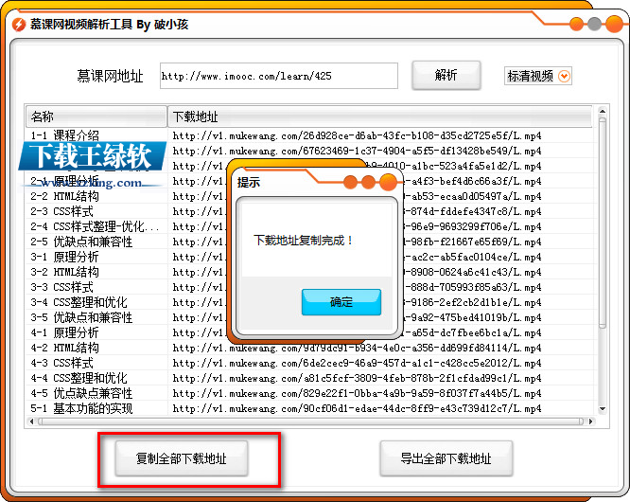Click download URL ending d35cd2725e5f/L.mp4
Image resolution: width=630 pixels, height=502 pixels.
(x=357, y=136)
